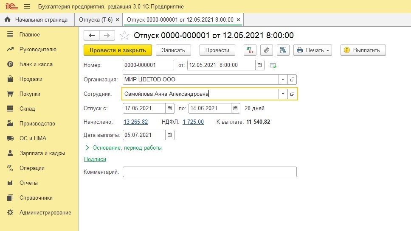Viewport: 411px width, 231px height.
Task: Navigate back with the left arrow
Action: (x=91, y=35)
